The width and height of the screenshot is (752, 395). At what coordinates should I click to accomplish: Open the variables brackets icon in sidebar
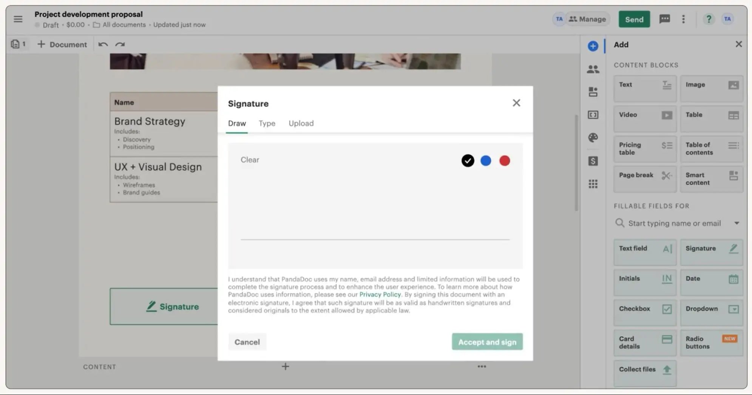coord(593,115)
